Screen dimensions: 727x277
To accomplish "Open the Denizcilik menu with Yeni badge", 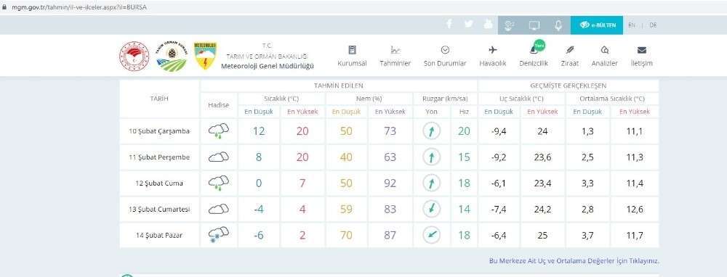I will point(534,57).
